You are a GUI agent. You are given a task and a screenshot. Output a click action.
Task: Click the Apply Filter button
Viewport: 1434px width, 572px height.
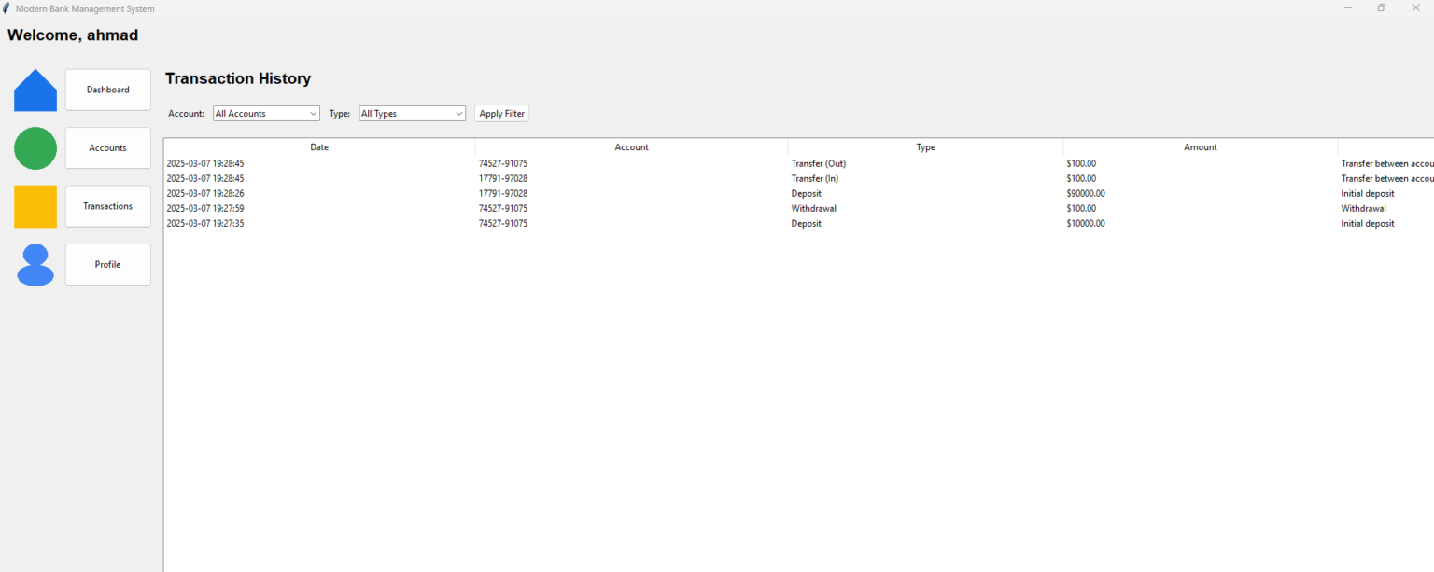click(x=501, y=113)
